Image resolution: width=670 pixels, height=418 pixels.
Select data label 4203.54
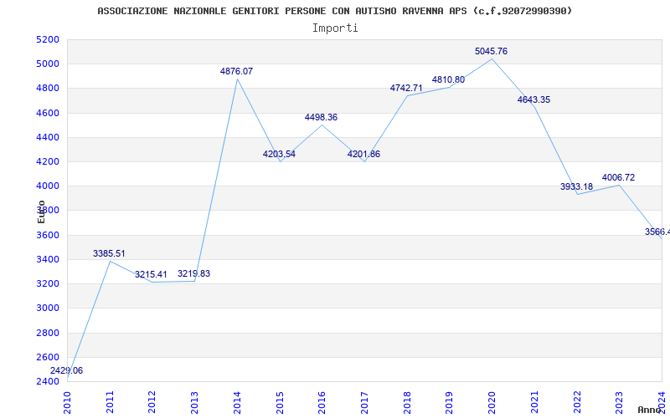point(279,155)
